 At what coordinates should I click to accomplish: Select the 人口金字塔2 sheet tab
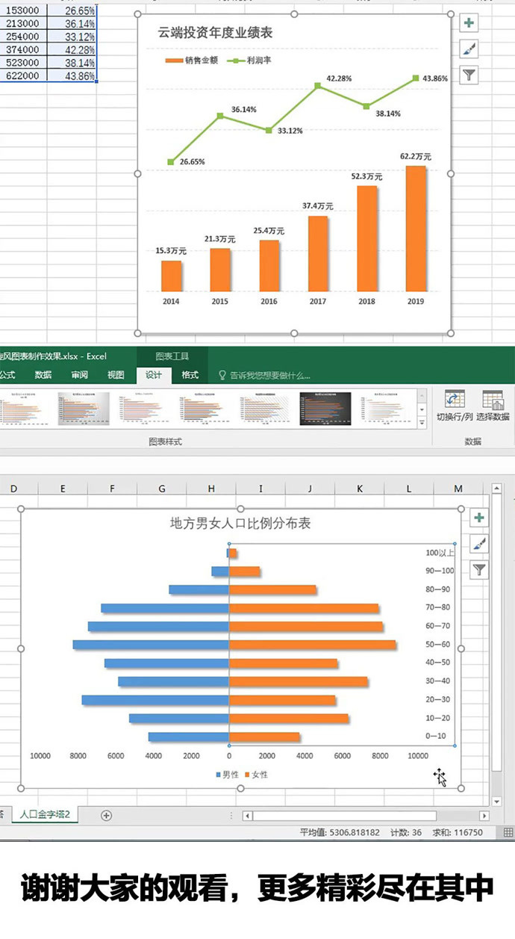coord(45,815)
